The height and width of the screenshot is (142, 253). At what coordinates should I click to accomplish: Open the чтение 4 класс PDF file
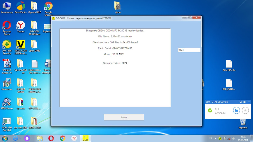click(7, 67)
